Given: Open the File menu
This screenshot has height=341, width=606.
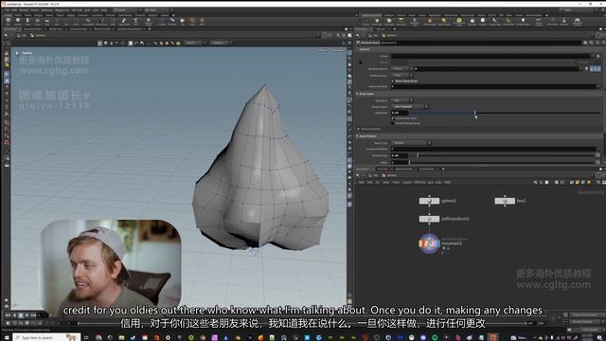Looking at the screenshot, I should click(8, 10).
